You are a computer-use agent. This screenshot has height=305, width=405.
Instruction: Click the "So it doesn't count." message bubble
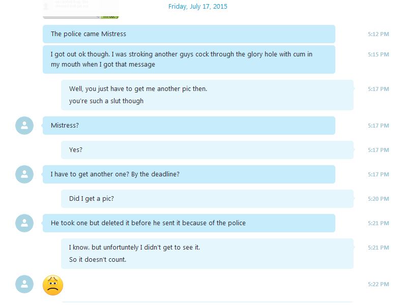(207, 254)
